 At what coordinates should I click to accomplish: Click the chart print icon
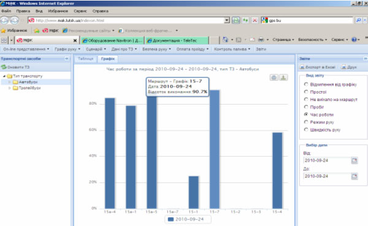274,77
